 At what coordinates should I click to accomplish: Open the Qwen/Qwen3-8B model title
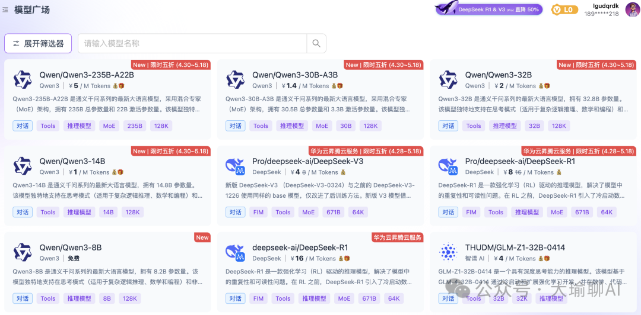tap(70, 247)
